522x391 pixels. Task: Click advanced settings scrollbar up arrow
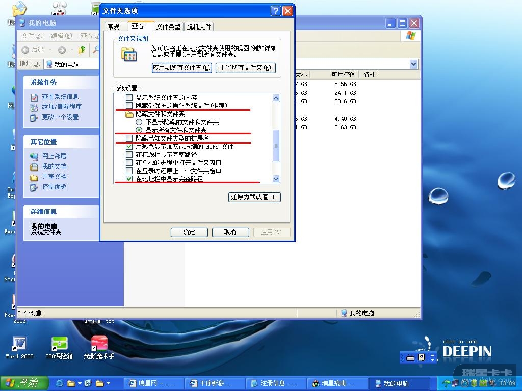coord(276,98)
